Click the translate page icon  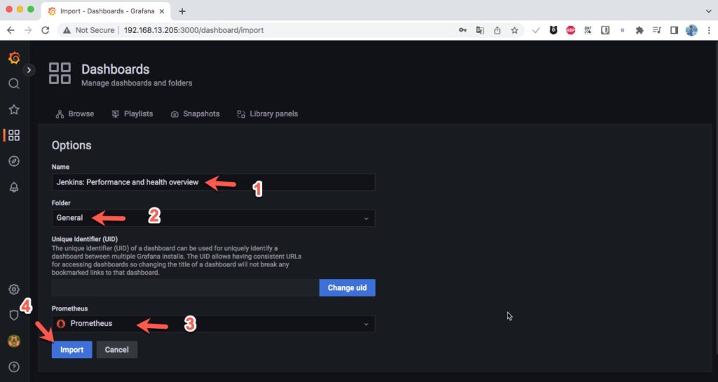(480, 30)
